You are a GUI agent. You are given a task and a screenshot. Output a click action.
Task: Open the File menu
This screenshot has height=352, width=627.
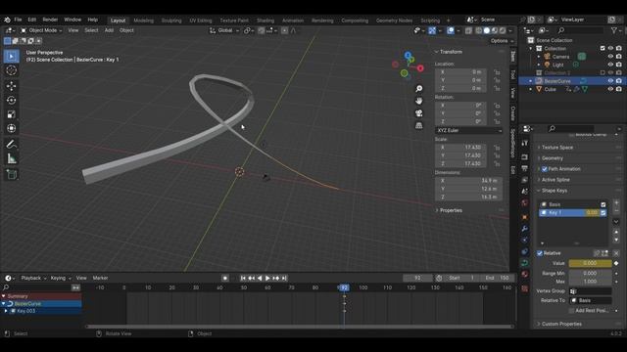(x=18, y=20)
